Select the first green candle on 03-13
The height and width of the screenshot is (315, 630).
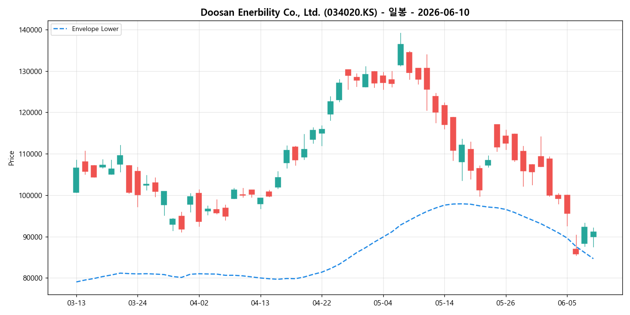pos(76,180)
